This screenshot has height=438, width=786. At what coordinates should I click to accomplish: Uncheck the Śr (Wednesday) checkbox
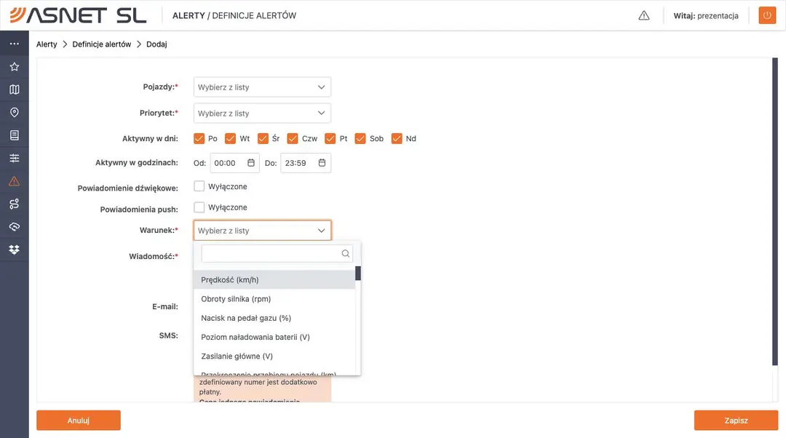pos(263,138)
